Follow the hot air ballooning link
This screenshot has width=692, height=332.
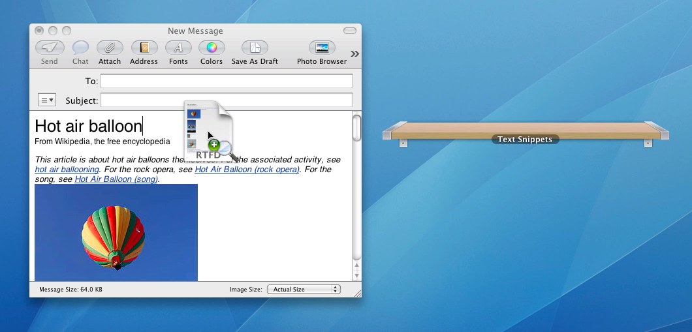(x=67, y=170)
